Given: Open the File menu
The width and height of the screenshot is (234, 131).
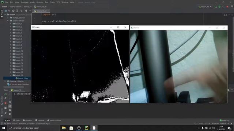Looking at the screenshot, I should point(7,3).
